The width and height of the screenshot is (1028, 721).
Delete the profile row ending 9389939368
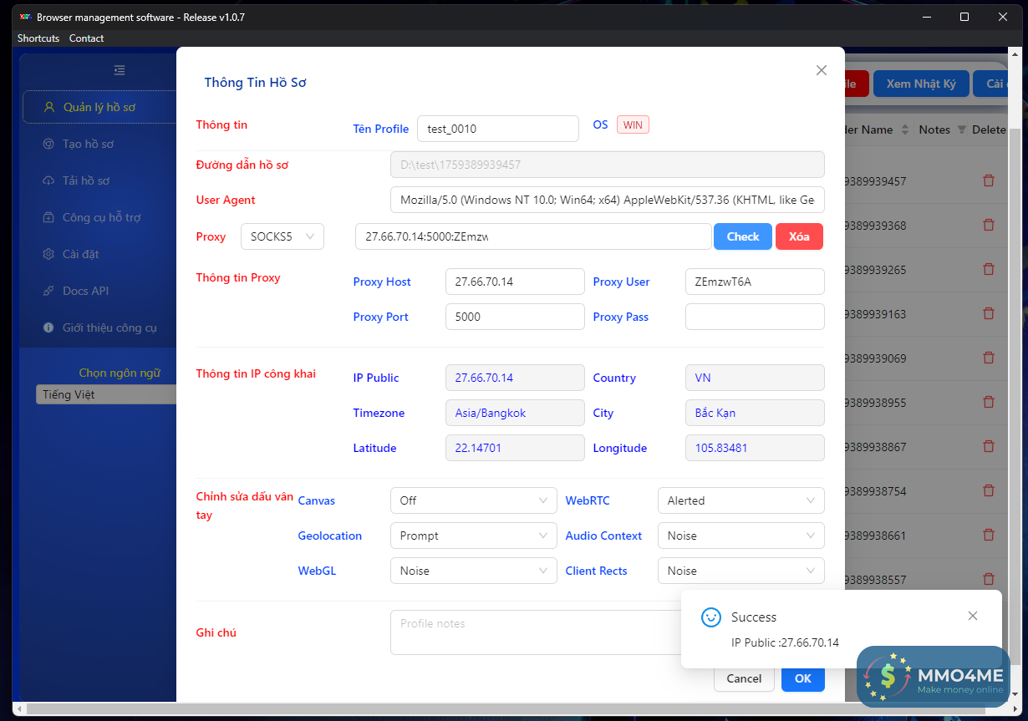(989, 225)
